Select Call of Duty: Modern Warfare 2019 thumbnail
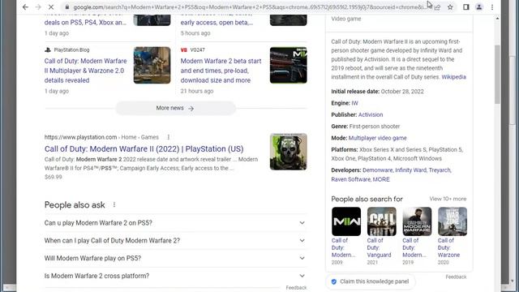 417,221
